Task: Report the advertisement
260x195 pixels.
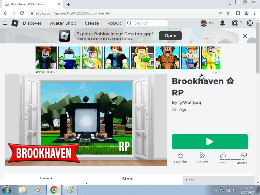Action: [216, 72]
